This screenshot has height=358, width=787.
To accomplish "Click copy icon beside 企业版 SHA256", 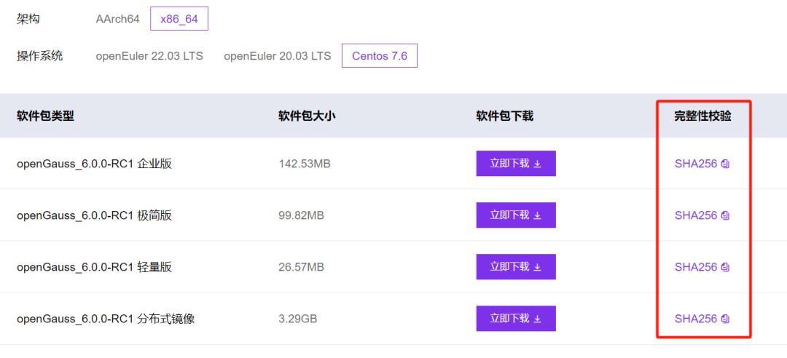I will click(725, 164).
